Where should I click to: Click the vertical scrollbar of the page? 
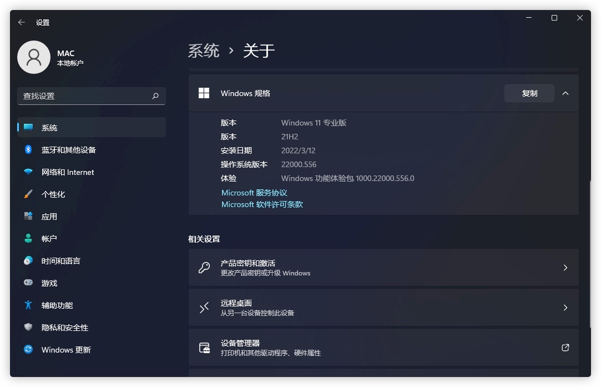tap(590, 253)
